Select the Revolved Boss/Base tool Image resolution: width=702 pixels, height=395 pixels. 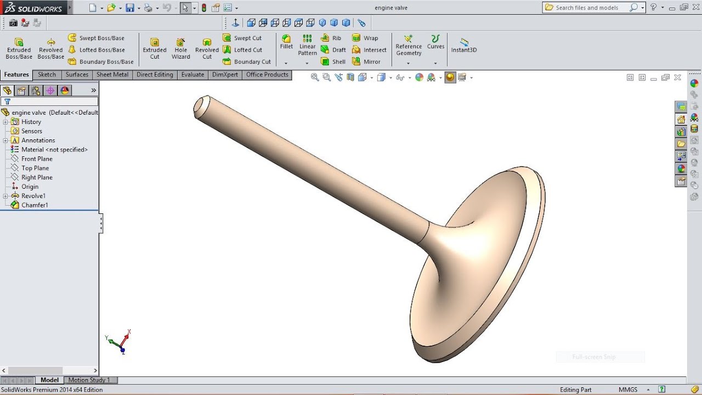50,49
